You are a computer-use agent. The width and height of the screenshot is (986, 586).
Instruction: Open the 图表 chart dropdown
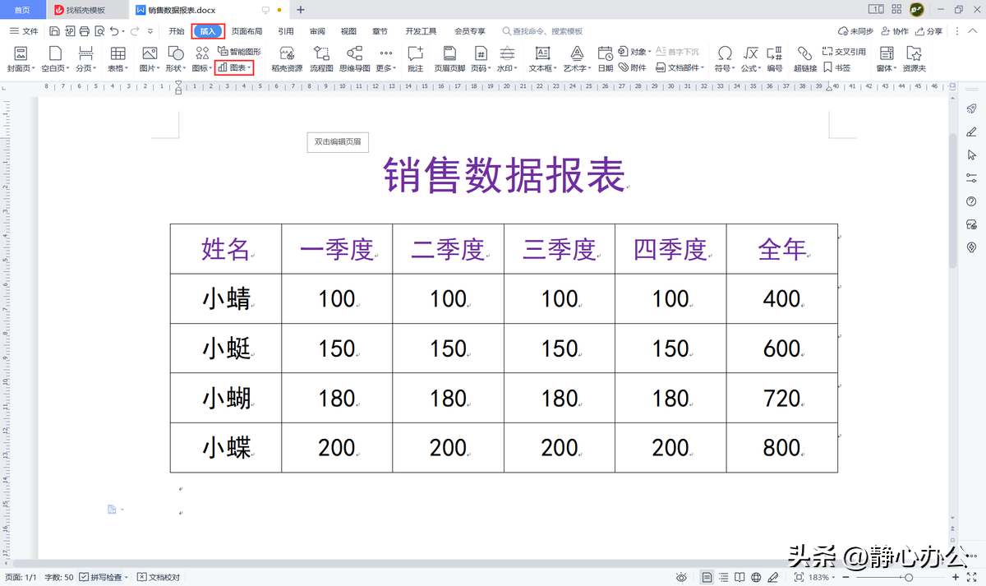pos(234,67)
